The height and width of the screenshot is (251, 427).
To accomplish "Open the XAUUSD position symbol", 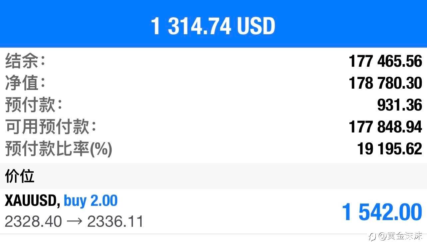I will [x=32, y=201].
